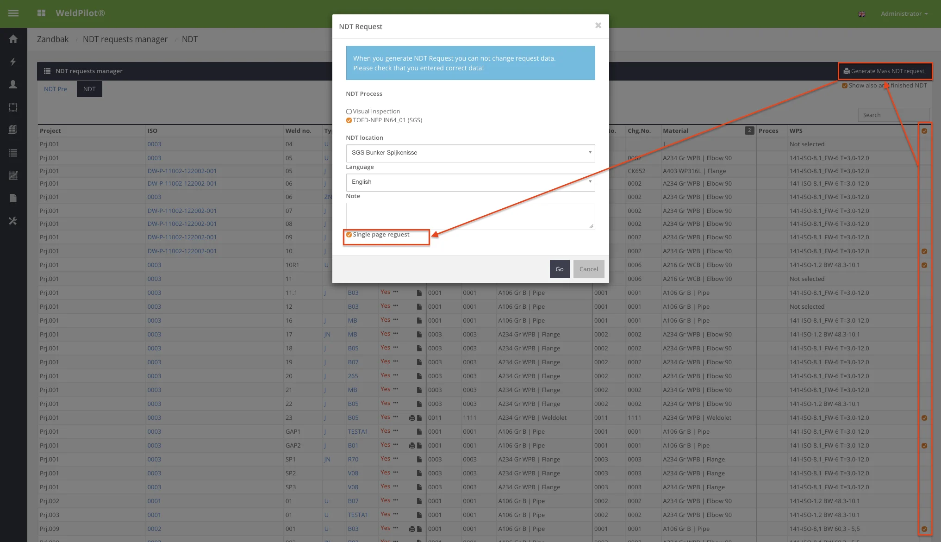Click the lightning bolt sidebar icon
Viewport: 941px width, 542px height.
point(13,62)
